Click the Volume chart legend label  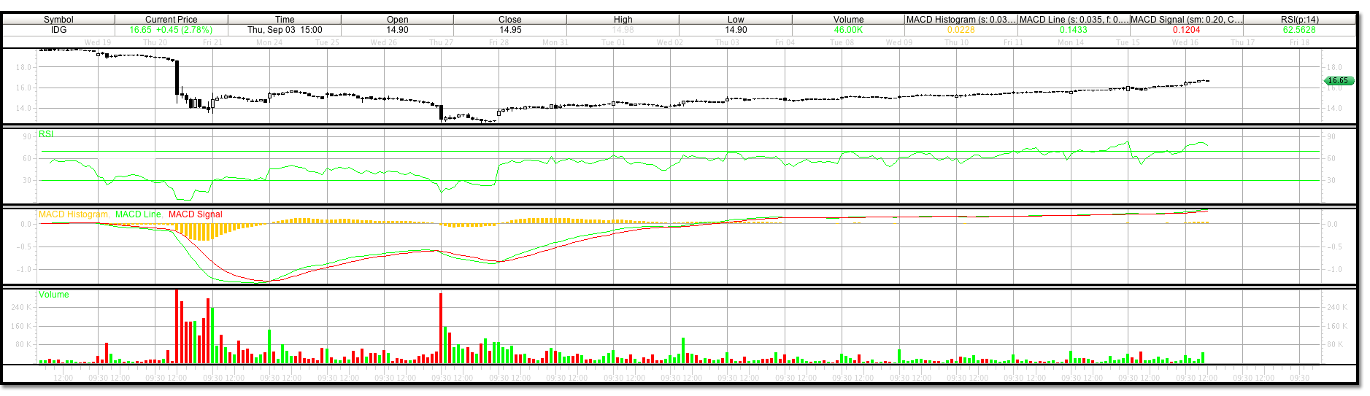(54, 295)
